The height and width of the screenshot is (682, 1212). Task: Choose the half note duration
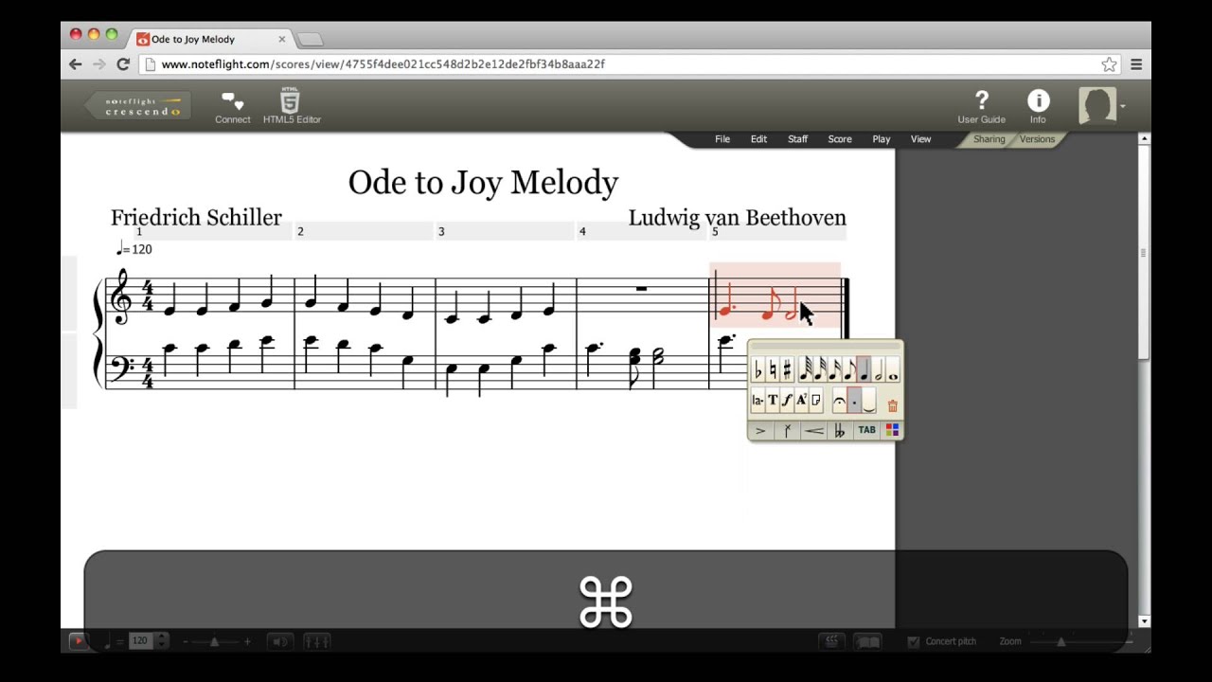point(878,369)
